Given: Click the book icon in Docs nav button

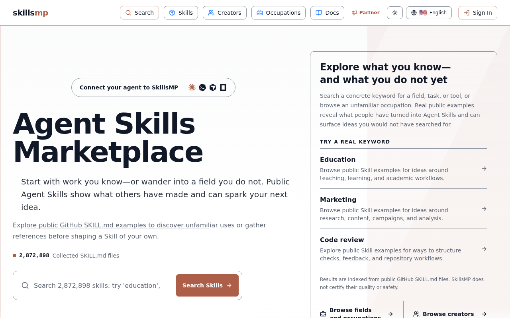Looking at the screenshot, I should 319,13.
